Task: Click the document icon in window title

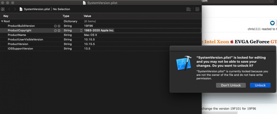Action: point(84,3)
